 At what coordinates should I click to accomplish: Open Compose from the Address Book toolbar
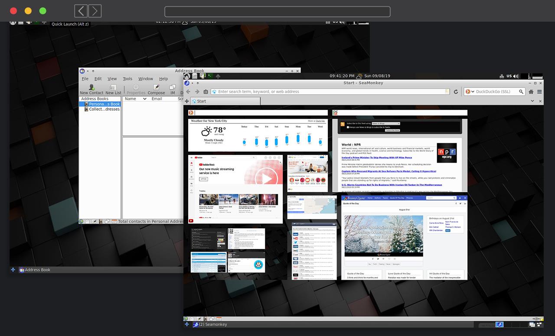point(156,89)
